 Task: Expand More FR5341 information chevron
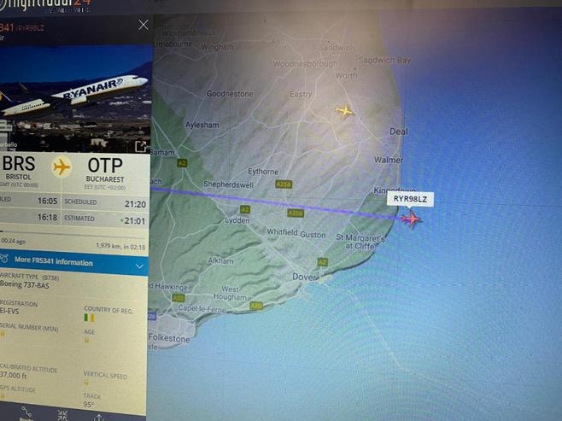(x=140, y=266)
